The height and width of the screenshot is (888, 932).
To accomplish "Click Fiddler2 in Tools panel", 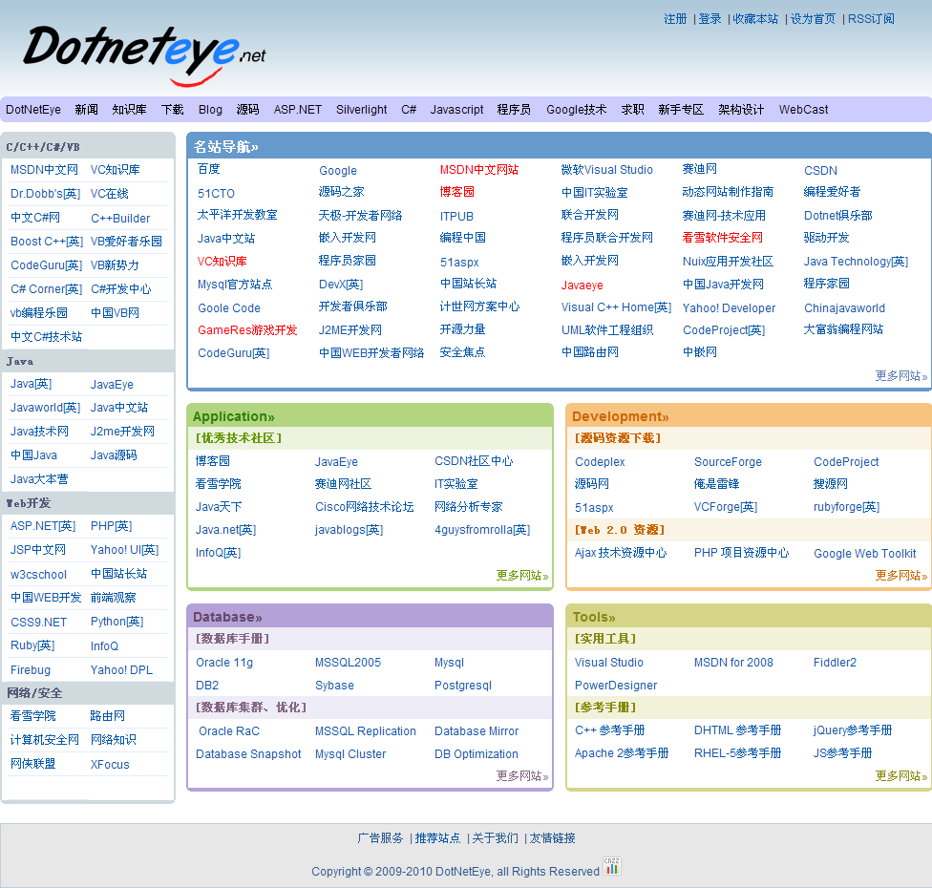I will point(835,663).
